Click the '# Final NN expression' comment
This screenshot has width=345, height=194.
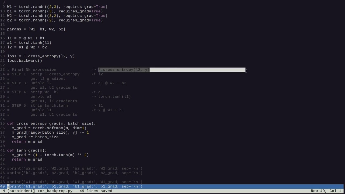click(x=32, y=70)
